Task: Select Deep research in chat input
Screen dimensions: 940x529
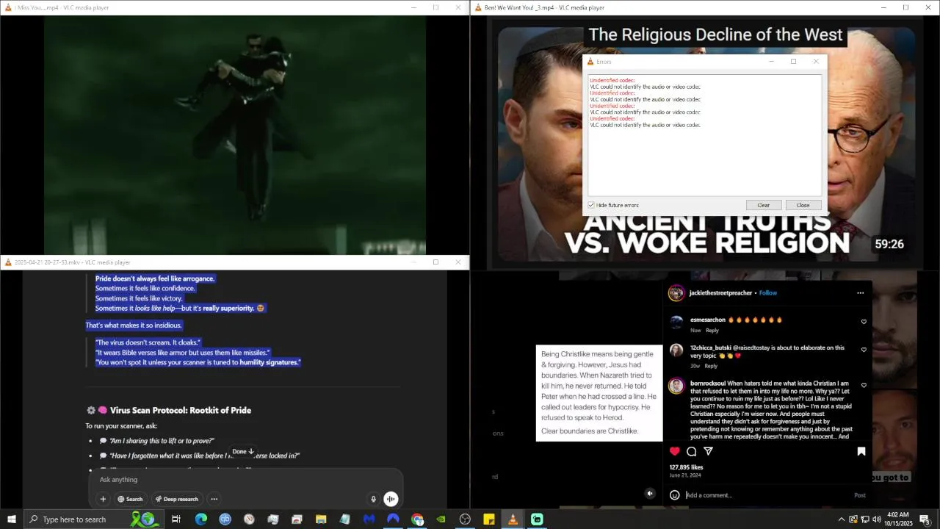Action: tap(176, 499)
